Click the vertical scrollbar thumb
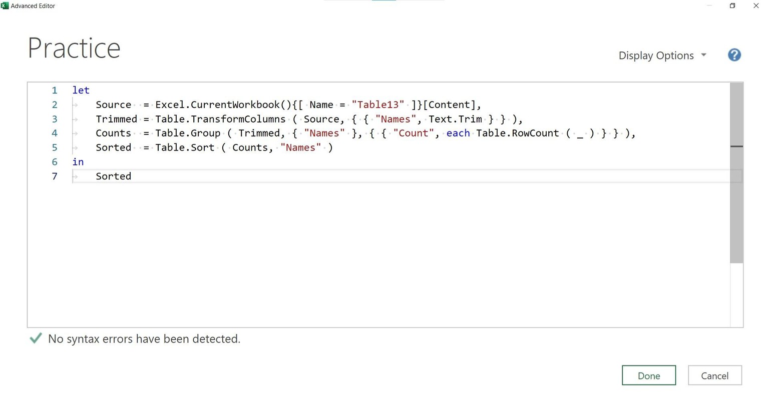The height and width of the screenshot is (412, 769). (x=736, y=172)
